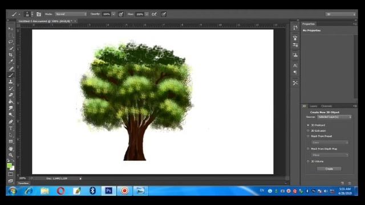Open the depth map Plane dropdown

coord(330,155)
